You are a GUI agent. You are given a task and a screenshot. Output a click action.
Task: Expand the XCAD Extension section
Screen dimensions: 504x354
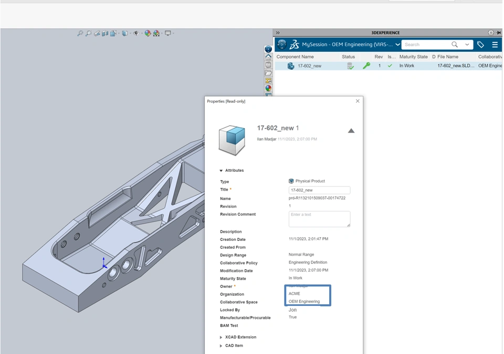coord(221,337)
